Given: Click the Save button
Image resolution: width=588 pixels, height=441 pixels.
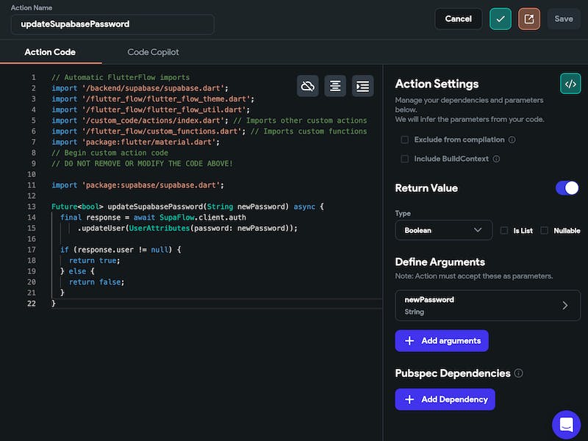Looking at the screenshot, I should point(564,19).
